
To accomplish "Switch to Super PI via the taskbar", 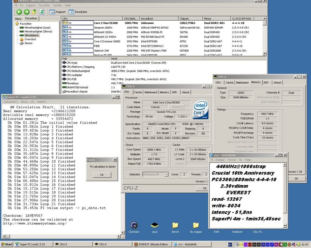I will (34, 244).
